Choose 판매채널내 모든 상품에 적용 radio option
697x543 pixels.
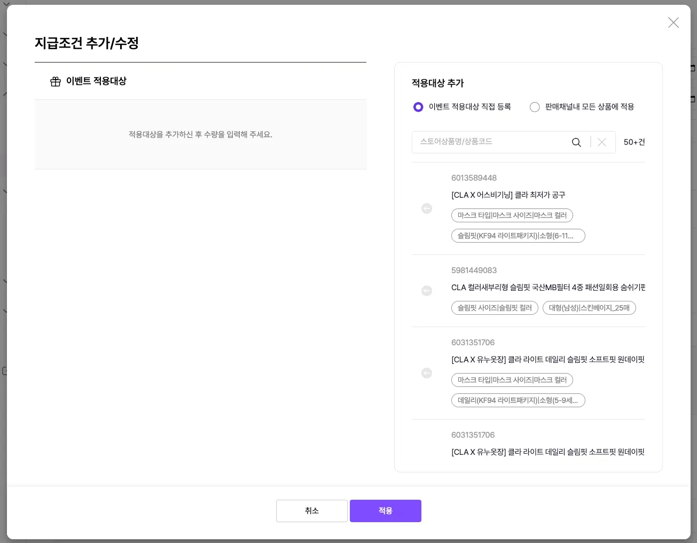(x=535, y=107)
